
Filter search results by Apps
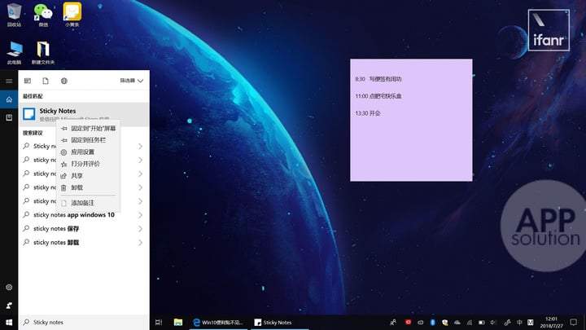tap(28, 81)
